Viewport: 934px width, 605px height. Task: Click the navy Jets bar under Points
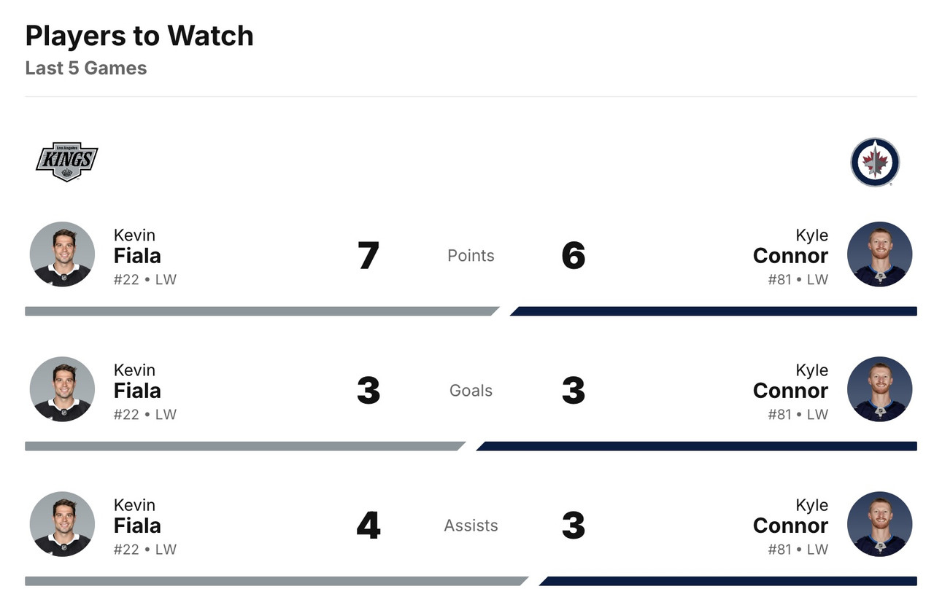(715, 311)
